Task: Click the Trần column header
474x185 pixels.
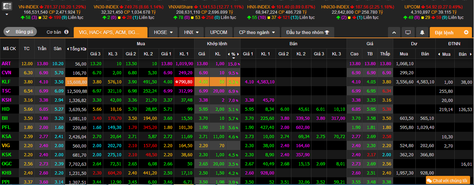Action: pos(42,49)
